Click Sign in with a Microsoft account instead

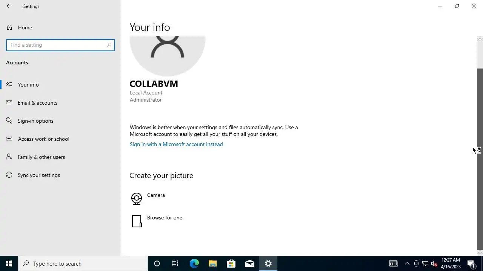click(176, 144)
